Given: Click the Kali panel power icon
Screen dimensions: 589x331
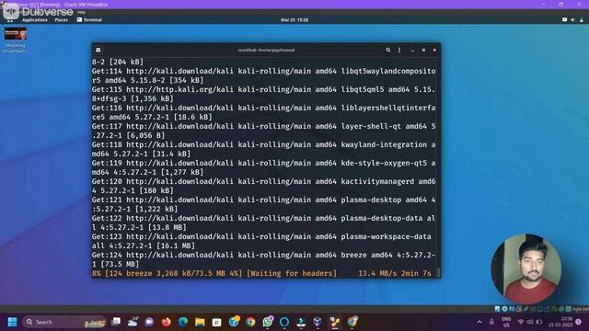Looking at the screenshot, I should click(581, 20).
